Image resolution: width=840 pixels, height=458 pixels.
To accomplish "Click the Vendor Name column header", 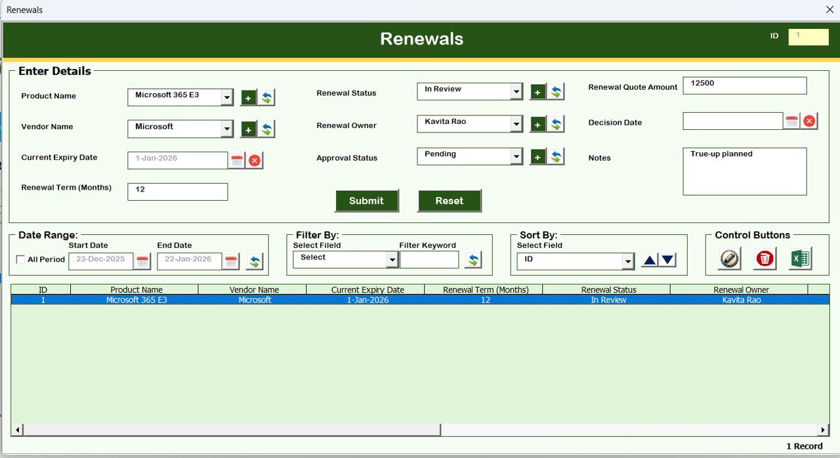I will 254,289.
